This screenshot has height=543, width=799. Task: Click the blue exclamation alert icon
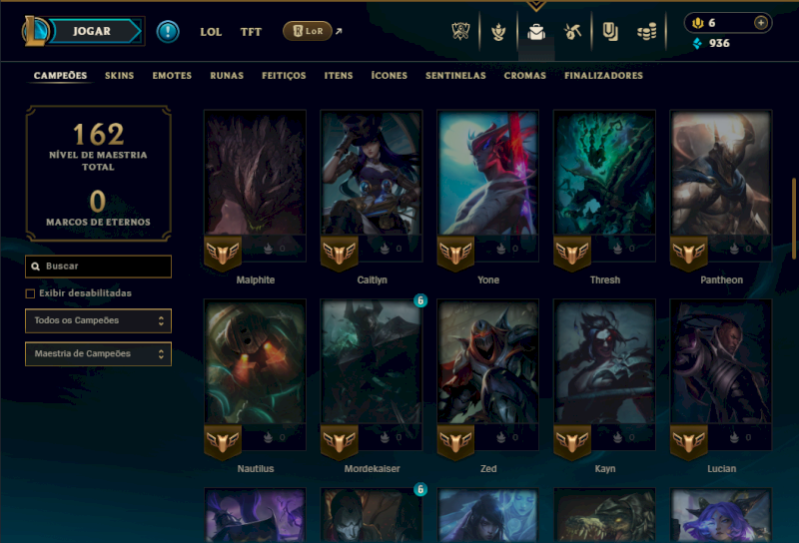tap(168, 32)
